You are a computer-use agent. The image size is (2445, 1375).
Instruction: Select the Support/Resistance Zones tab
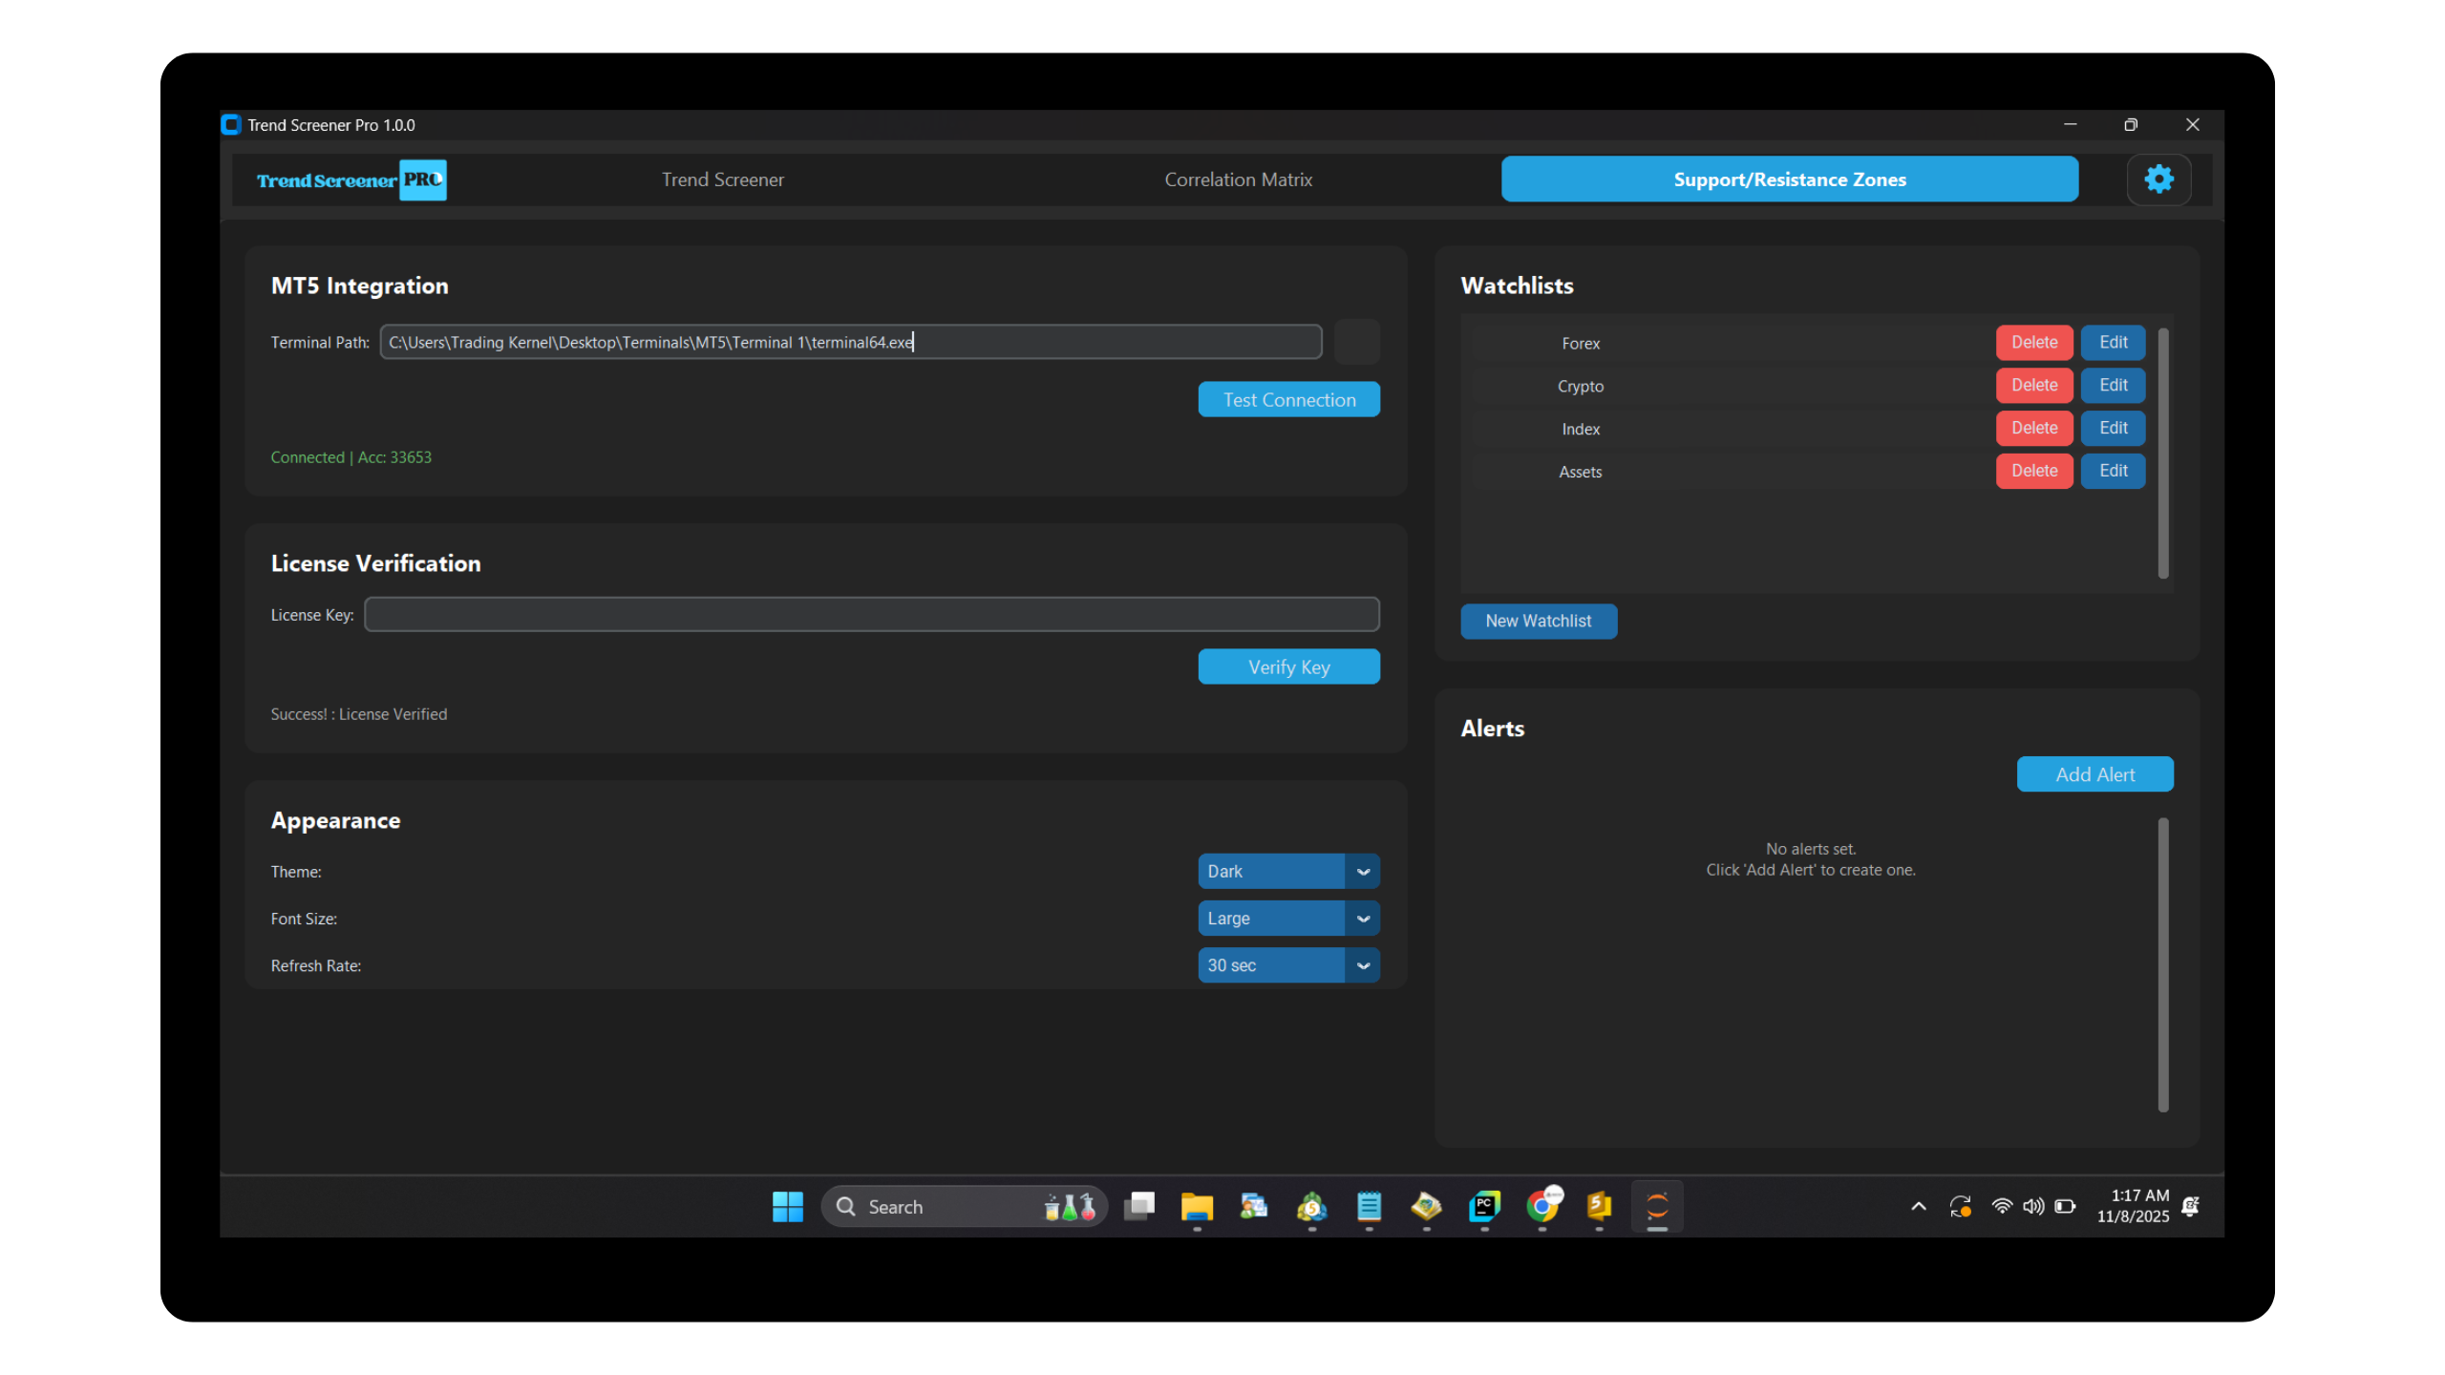1789,180
